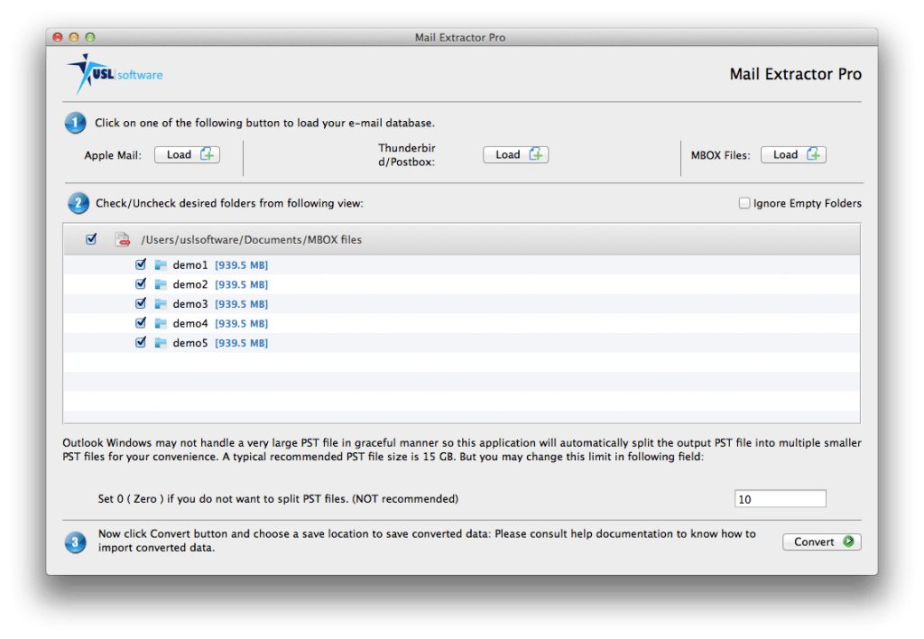This screenshot has height=639, width=924.
Task: Enable the Ignore Empty Folders checkbox
Action: (x=744, y=203)
